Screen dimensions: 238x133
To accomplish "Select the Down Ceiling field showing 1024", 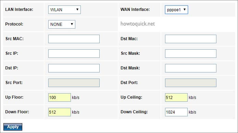I will coord(176,112).
